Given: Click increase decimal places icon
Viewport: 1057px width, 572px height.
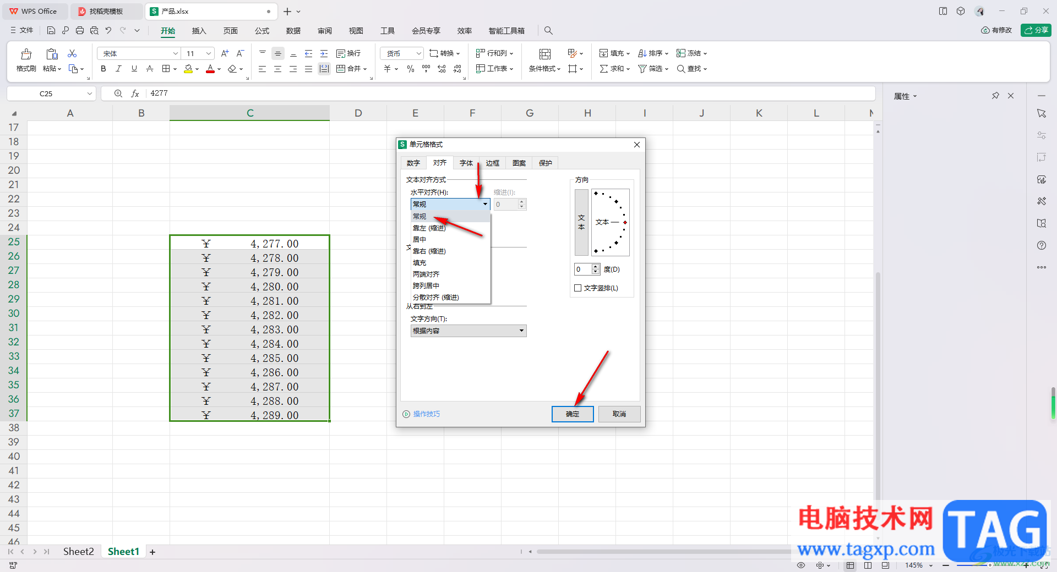Looking at the screenshot, I should [442, 69].
